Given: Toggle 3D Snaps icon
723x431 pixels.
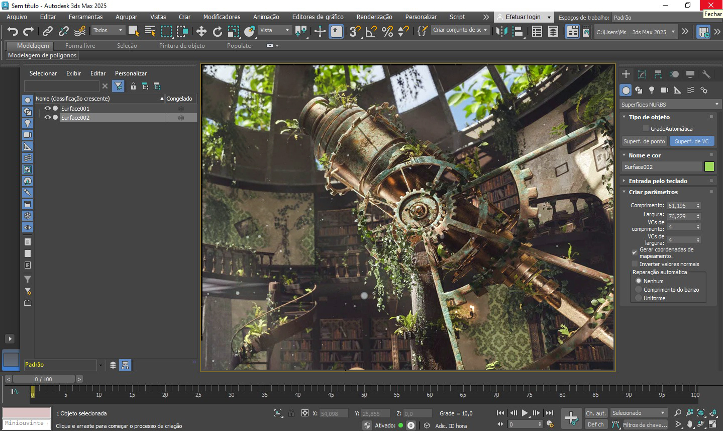Looking at the screenshot, I should click(355, 31).
